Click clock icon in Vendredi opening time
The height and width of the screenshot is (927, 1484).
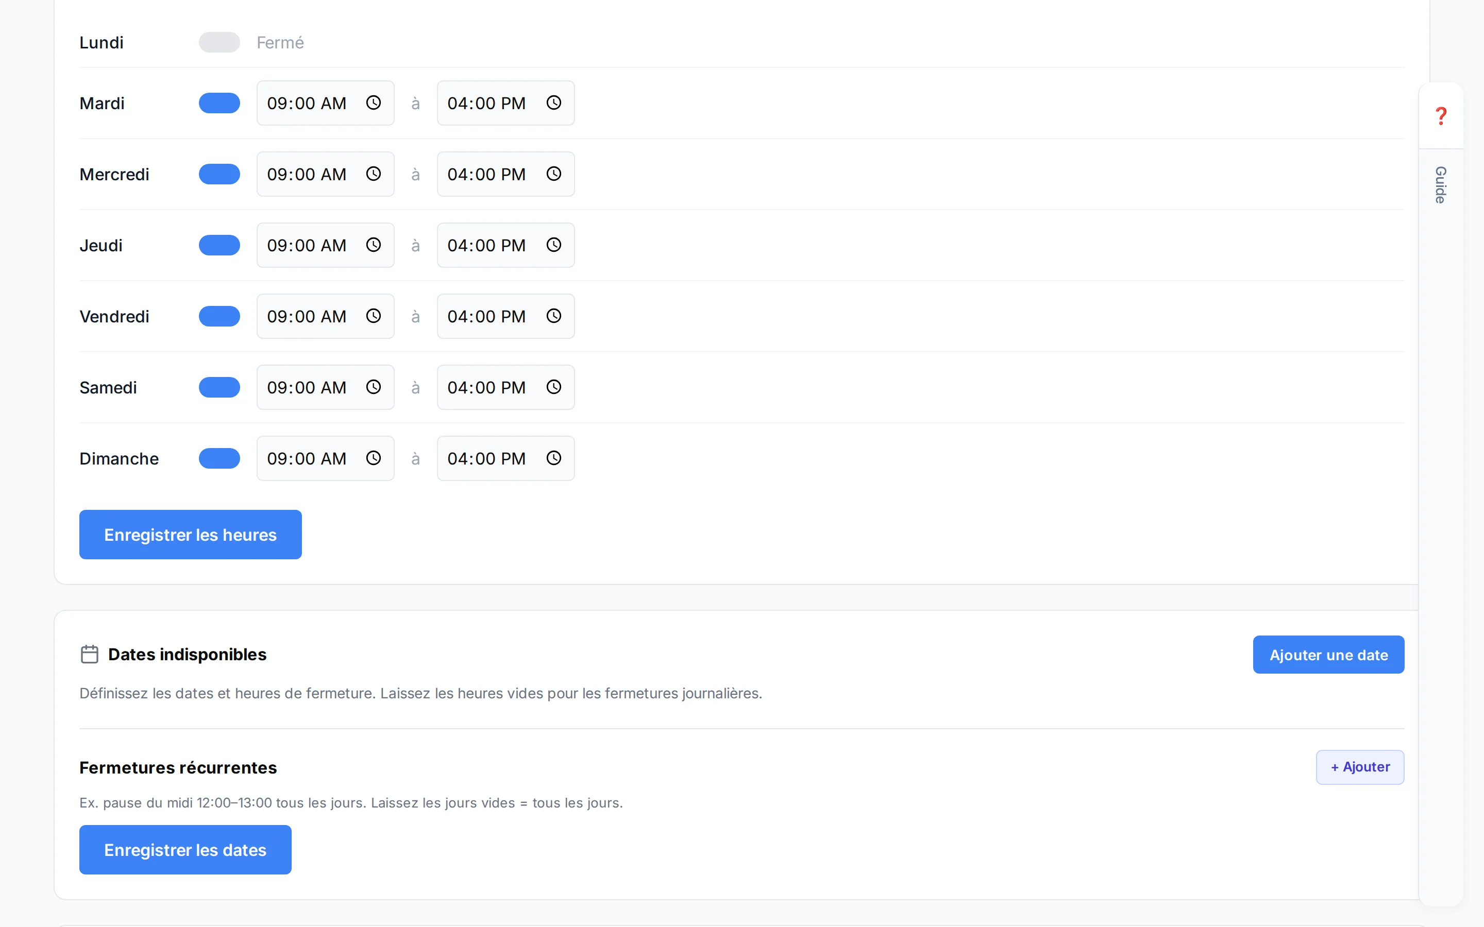(374, 316)
